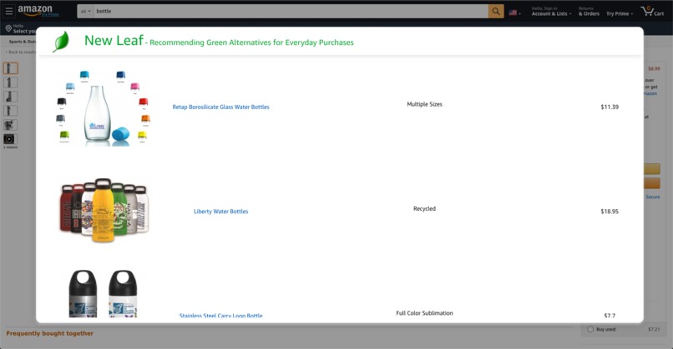Click the $11.39 price text
This screenshot has width=673, height=349.
610,107
